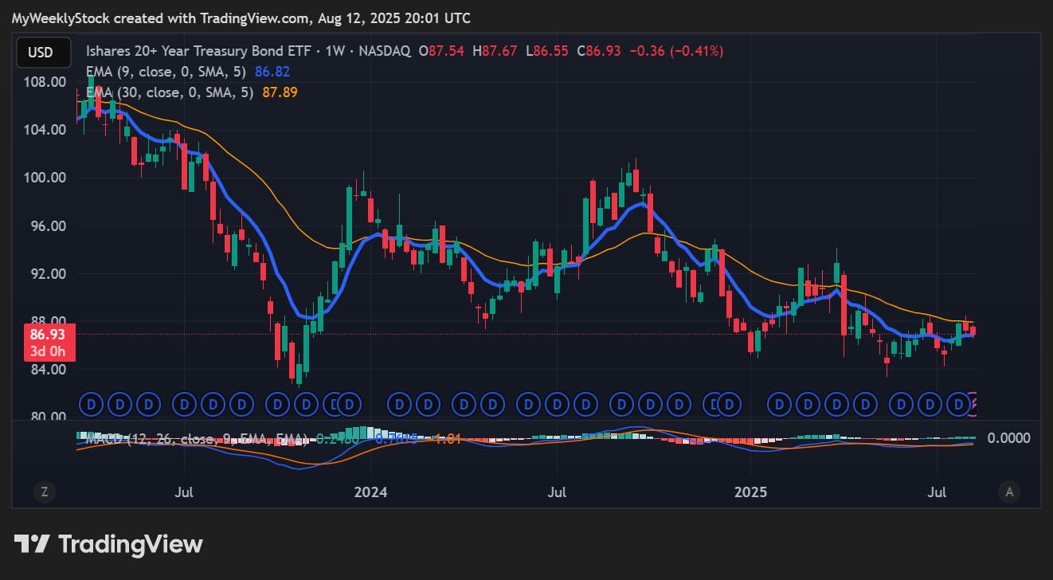The width and height of the screenshot is (1053, 580).
Task: Click the 100.00 price axis label
Action: pos(45,178)
